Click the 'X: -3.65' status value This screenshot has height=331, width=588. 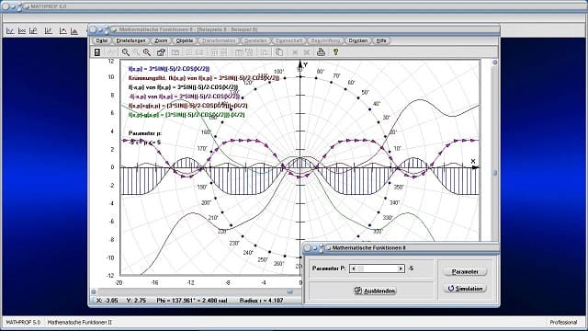coord(107,301)
